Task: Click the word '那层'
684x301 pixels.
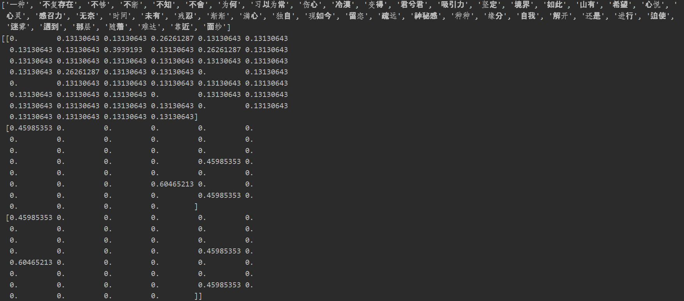Action: pos(83,27)
